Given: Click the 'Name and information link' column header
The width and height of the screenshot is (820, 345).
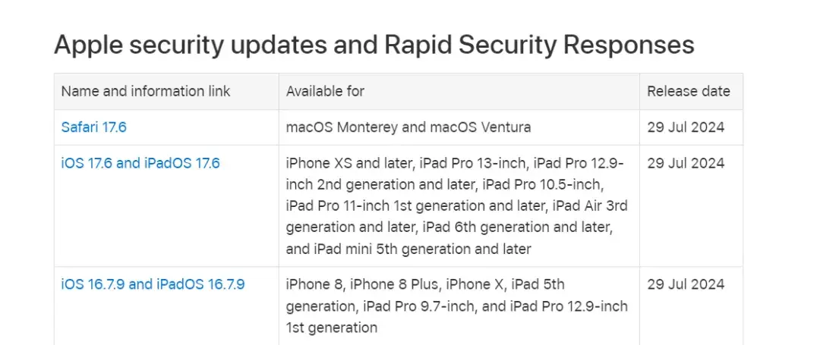Looking at the screenshot, I should point(145,91).
